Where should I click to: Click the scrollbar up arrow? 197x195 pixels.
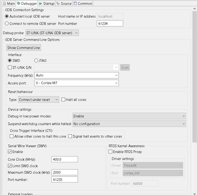coord(195,9)
